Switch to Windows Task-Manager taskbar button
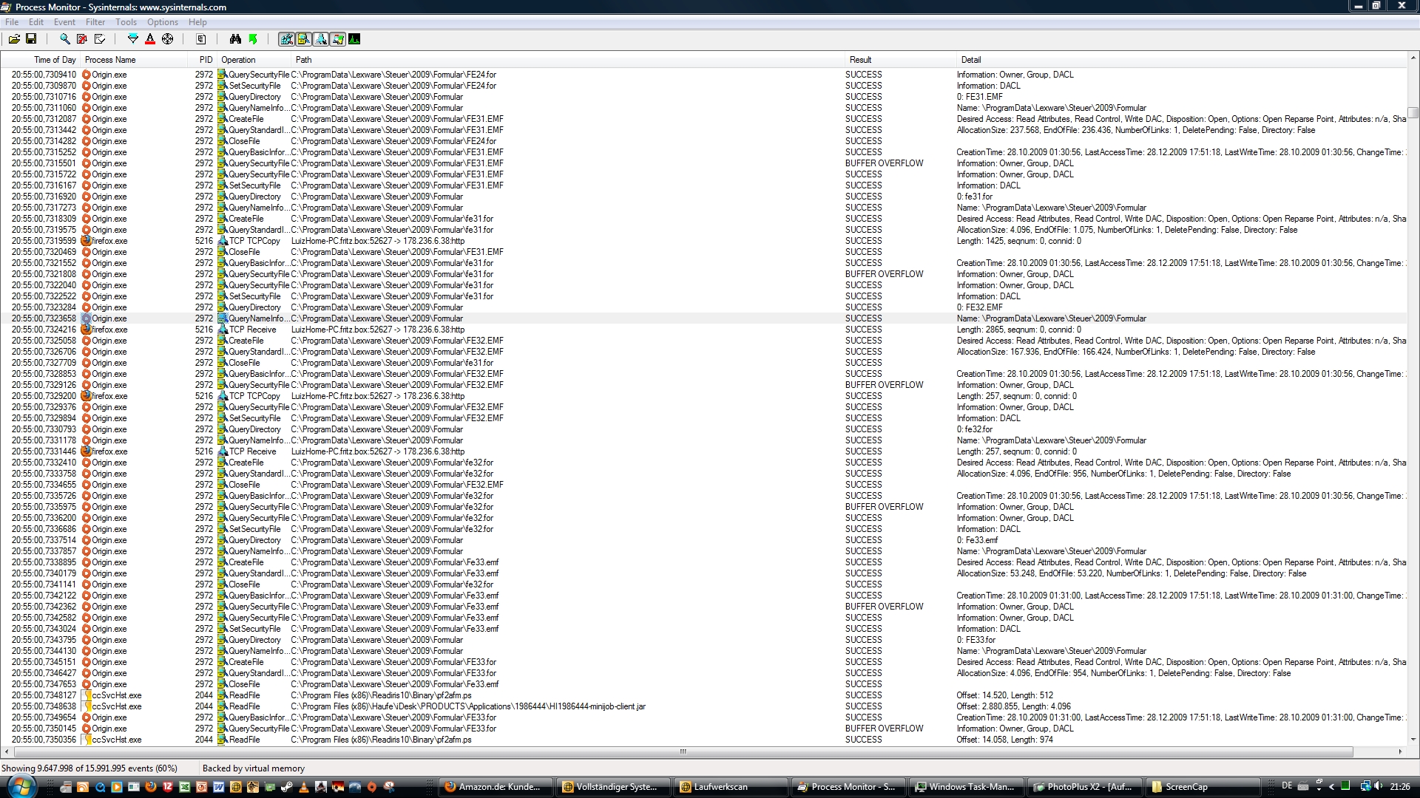This screenshot has height=798, width=1420. pos(966,787)
